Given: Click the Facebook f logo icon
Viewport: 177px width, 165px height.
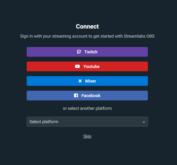Looking at the screenshot, I should [76, 96].
